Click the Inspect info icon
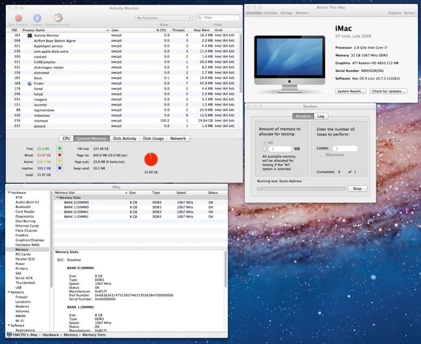The image size is (421, 344). point(38,18)
